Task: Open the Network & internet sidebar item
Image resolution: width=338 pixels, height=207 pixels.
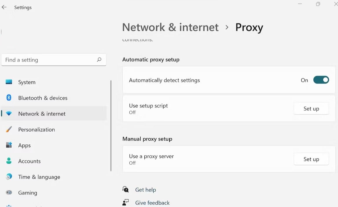Action: (x=42, y=114)
